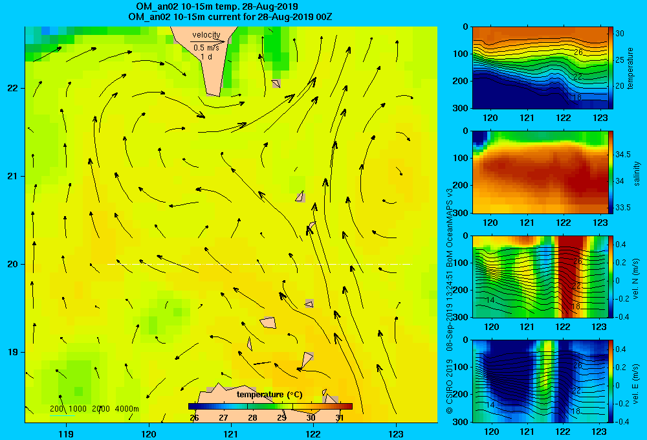Click the 14 contour label in the vel. N section
The width and height of the screenshot is (647, 440).
pyautogui.click(x=490, y=300)
